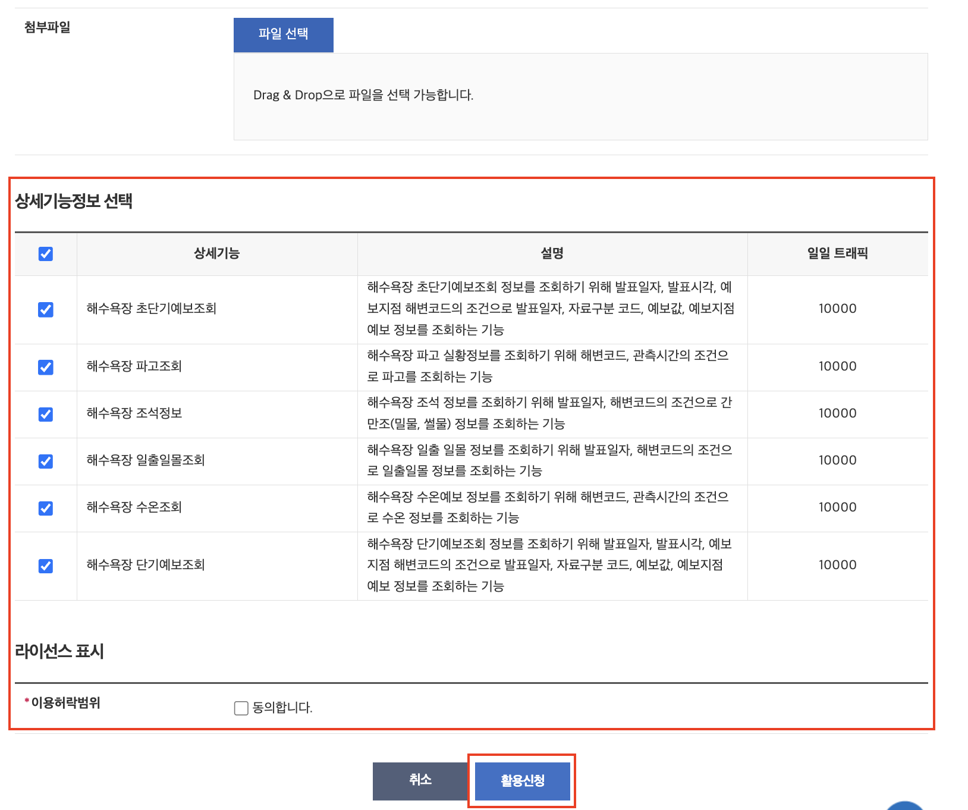Screen dimensions: 968x810
Task: Click the 동의합니다 label text
Action: 282,708
